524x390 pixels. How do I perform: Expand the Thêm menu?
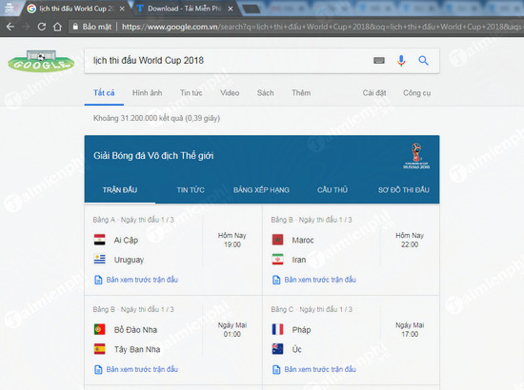pyautogui.click(x=301, y=93)
